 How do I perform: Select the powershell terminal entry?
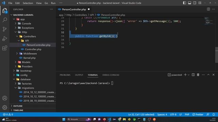pyautogui.click(x=175, y=75)
